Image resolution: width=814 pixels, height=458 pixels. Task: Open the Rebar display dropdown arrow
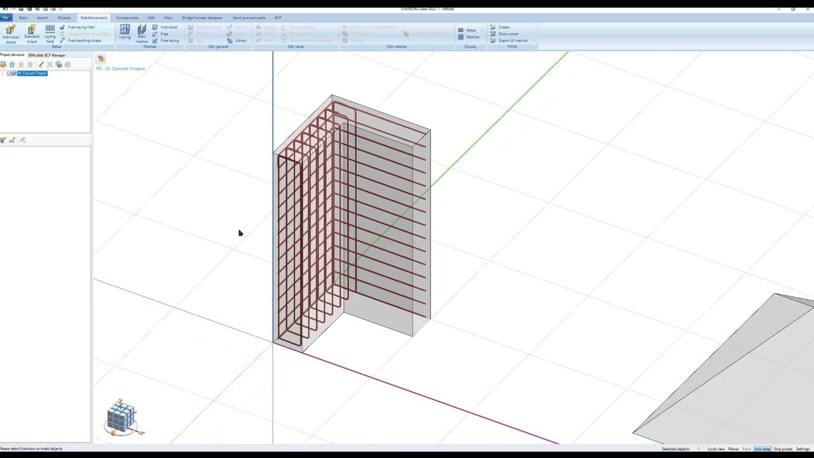(x=482, y=31)
